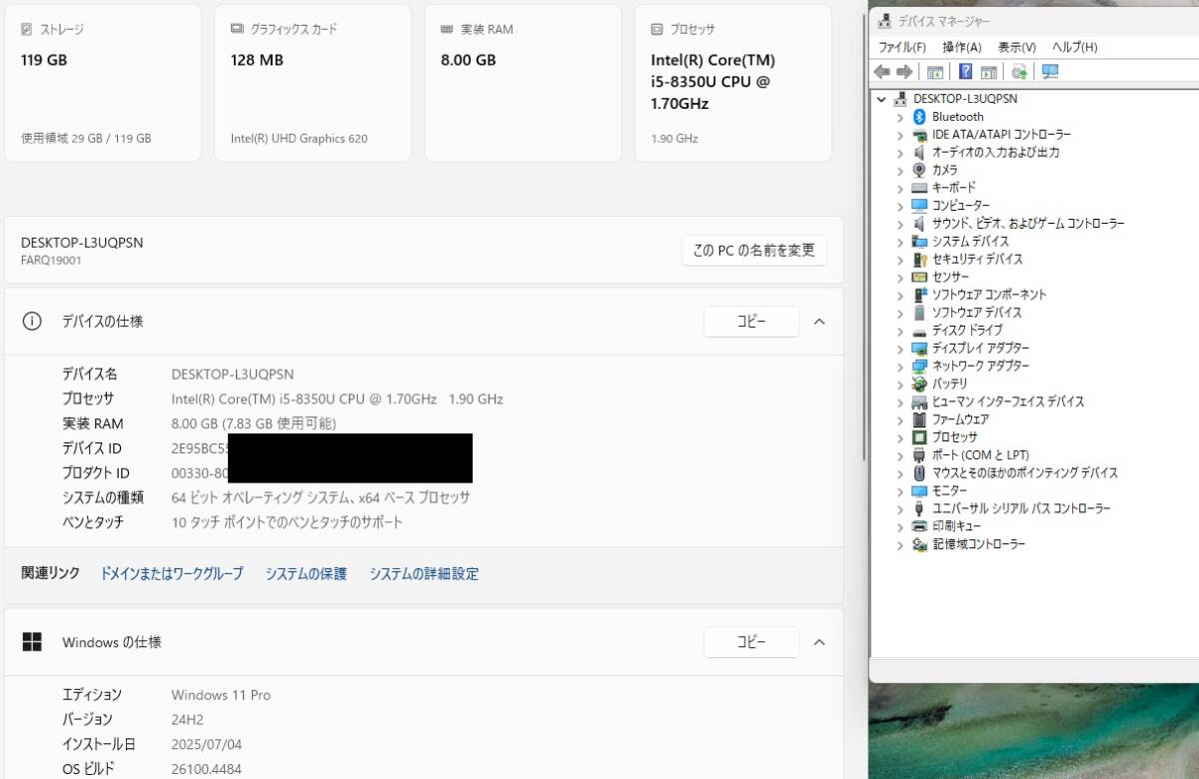Click the ファームウェア icon in tree
1199x779 pixels.
coord(920,419)
